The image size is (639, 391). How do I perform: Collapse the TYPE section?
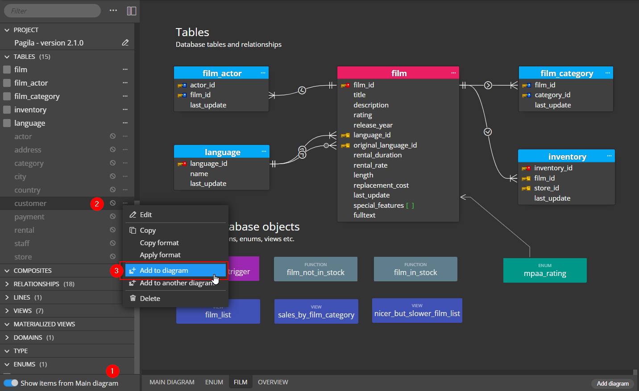[7, 351]
